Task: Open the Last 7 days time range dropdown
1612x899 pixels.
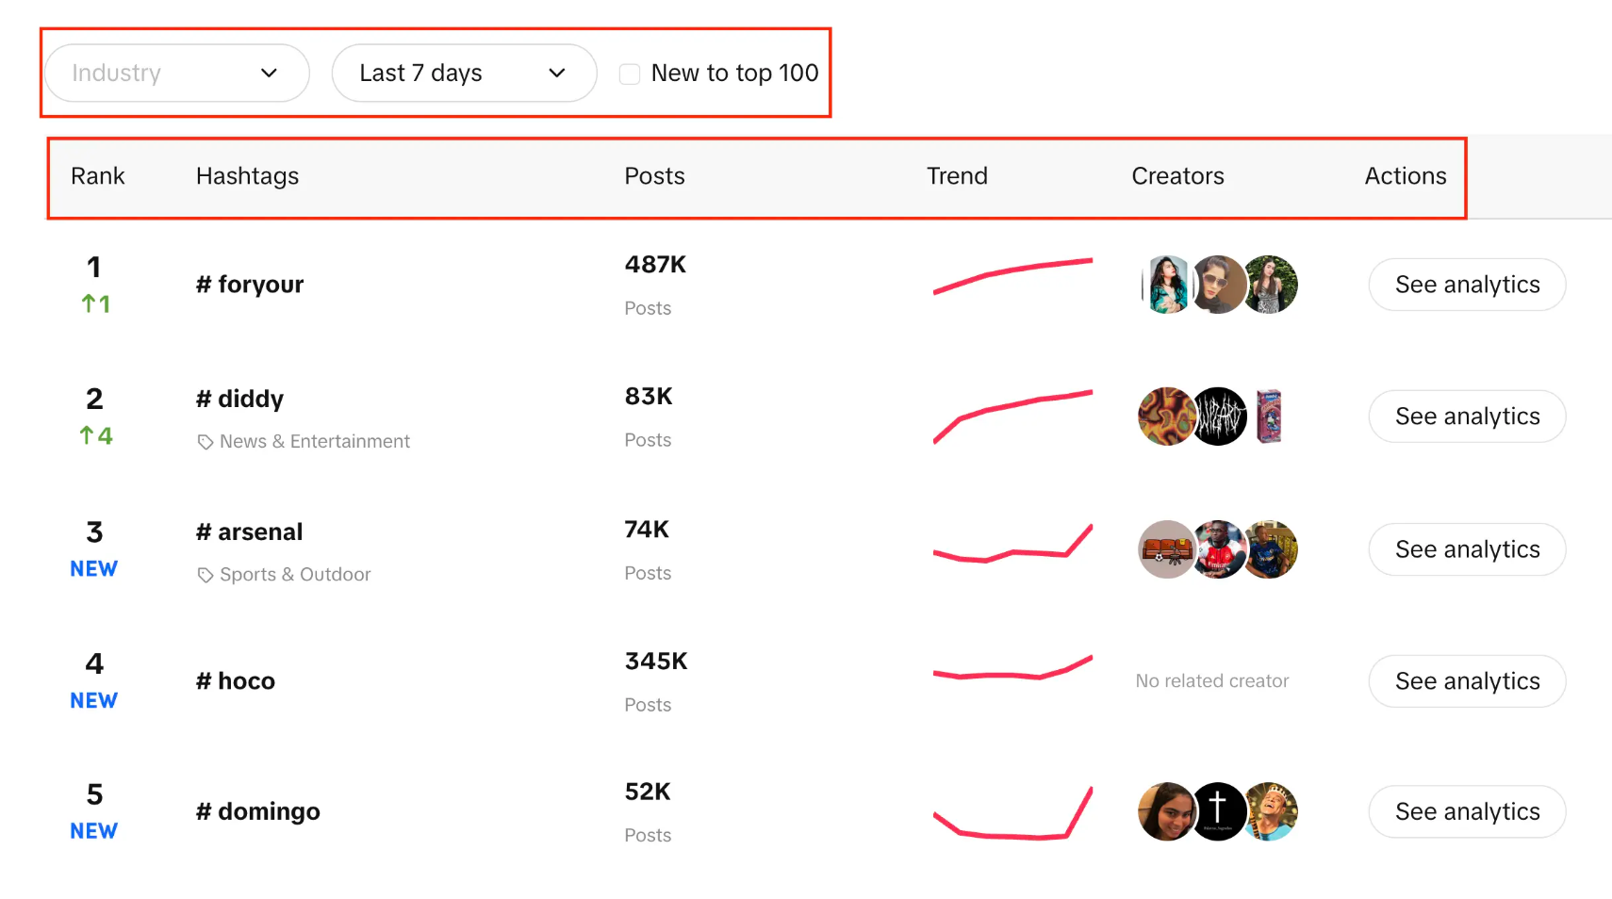Action: (x=464, y=74)
